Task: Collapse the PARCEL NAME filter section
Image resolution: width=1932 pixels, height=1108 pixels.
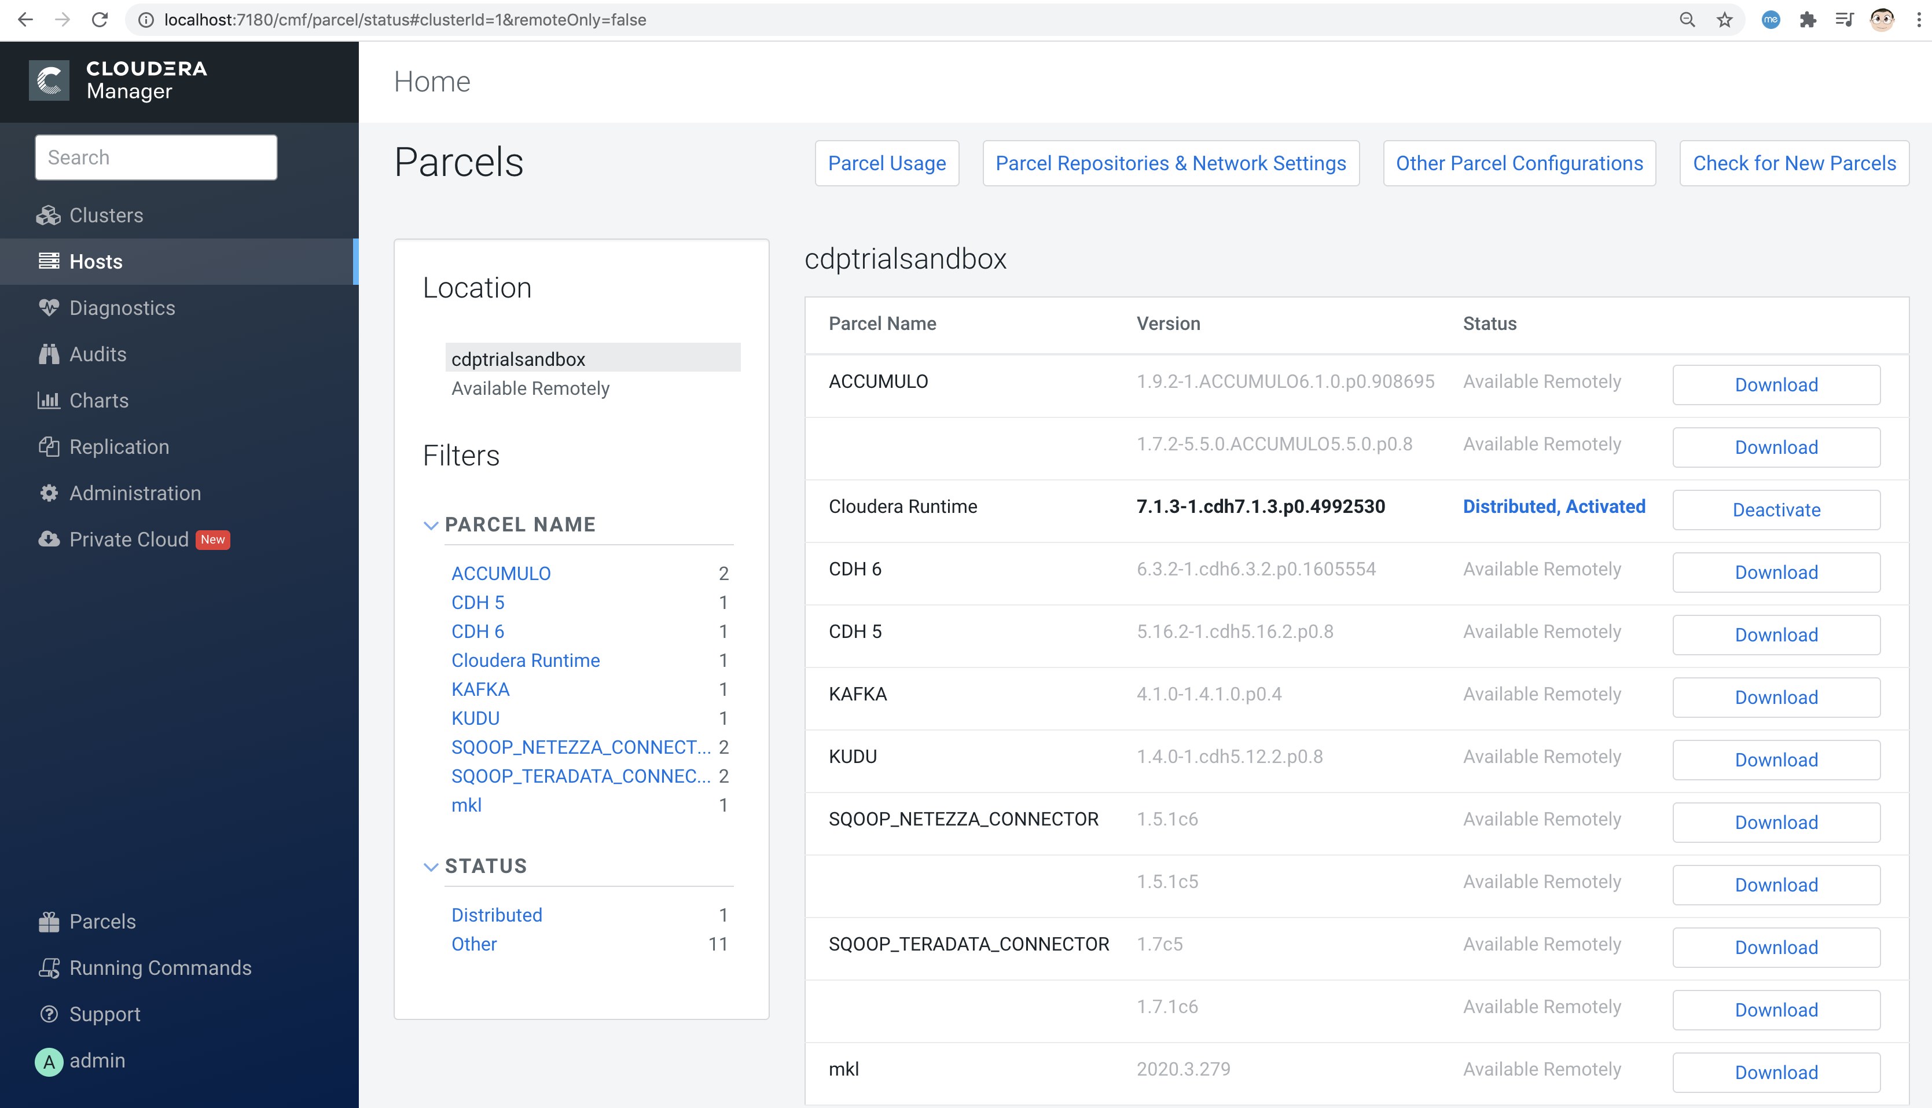Action: (431, 525)
